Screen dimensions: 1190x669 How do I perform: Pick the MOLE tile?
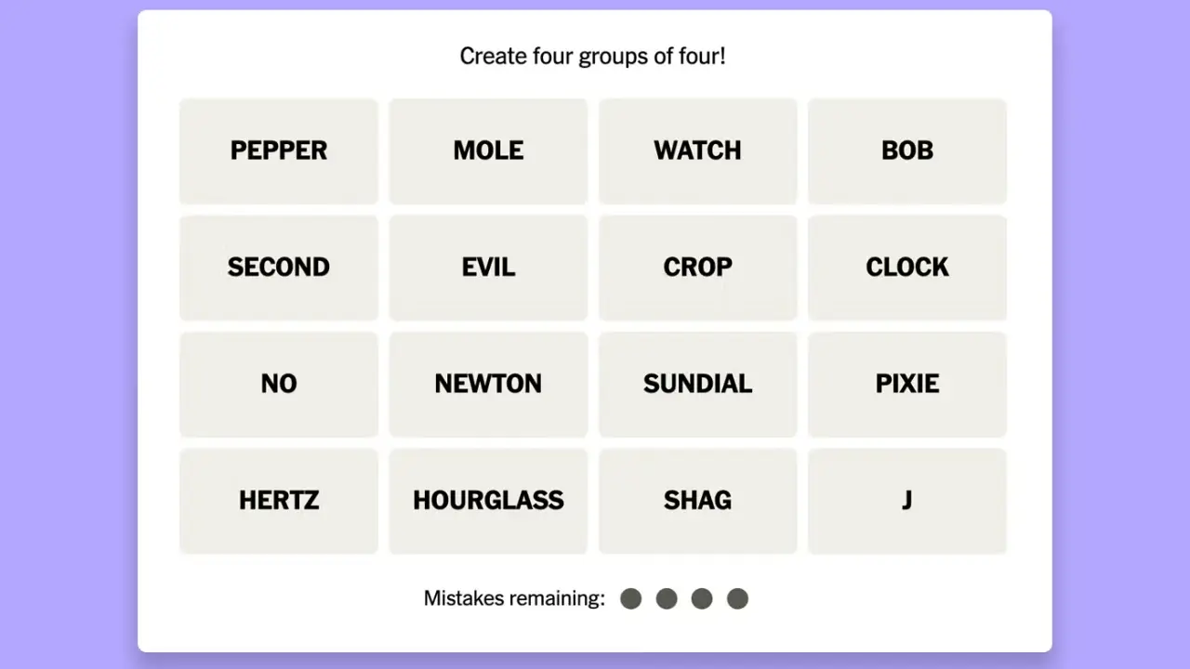coord(488,151)
